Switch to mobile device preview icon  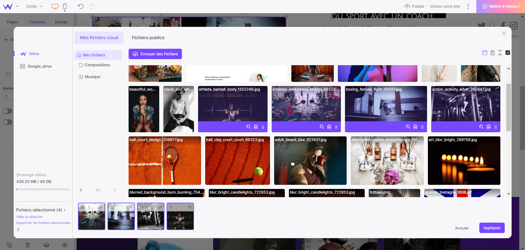[65, 6]
